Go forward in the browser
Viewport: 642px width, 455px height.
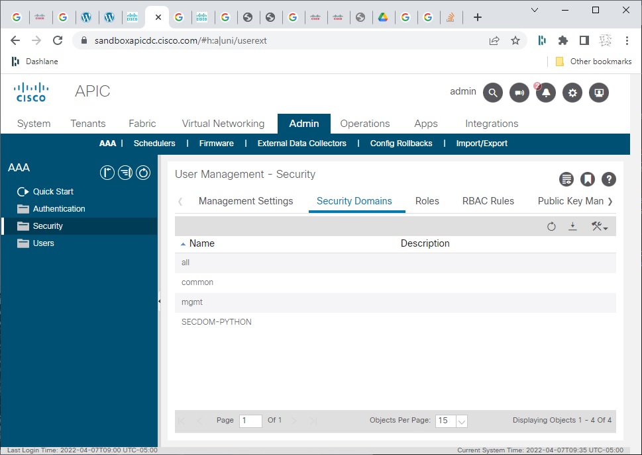pos(36,40)
